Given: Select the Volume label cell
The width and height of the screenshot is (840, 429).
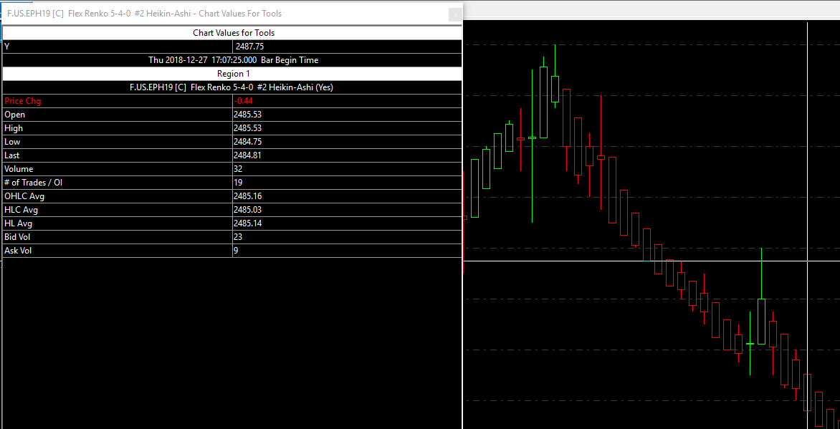Looking at the screenshot, I should 118,169.
